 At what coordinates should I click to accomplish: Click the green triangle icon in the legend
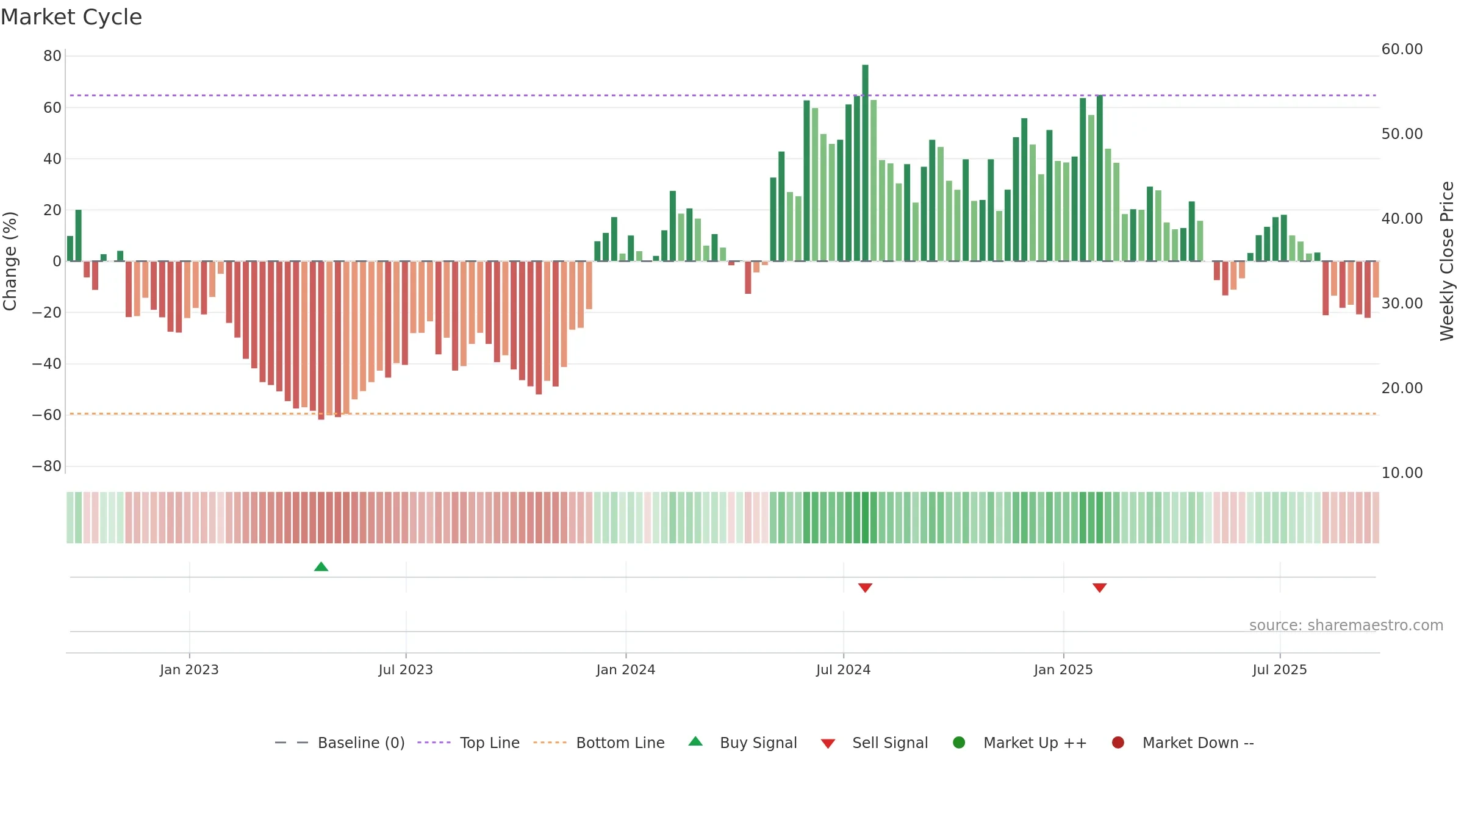[695, 742]
